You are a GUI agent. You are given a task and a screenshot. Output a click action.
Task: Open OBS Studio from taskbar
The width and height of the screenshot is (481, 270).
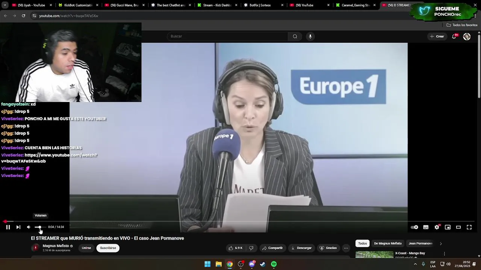pos(241,264)
